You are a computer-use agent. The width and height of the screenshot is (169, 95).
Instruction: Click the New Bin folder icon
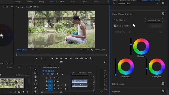(x=19, y=92)
